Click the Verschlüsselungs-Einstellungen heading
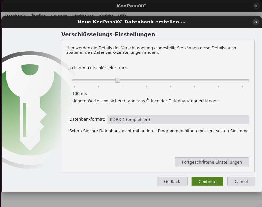The width and height of the screenshot is (262, 207). 108,34
